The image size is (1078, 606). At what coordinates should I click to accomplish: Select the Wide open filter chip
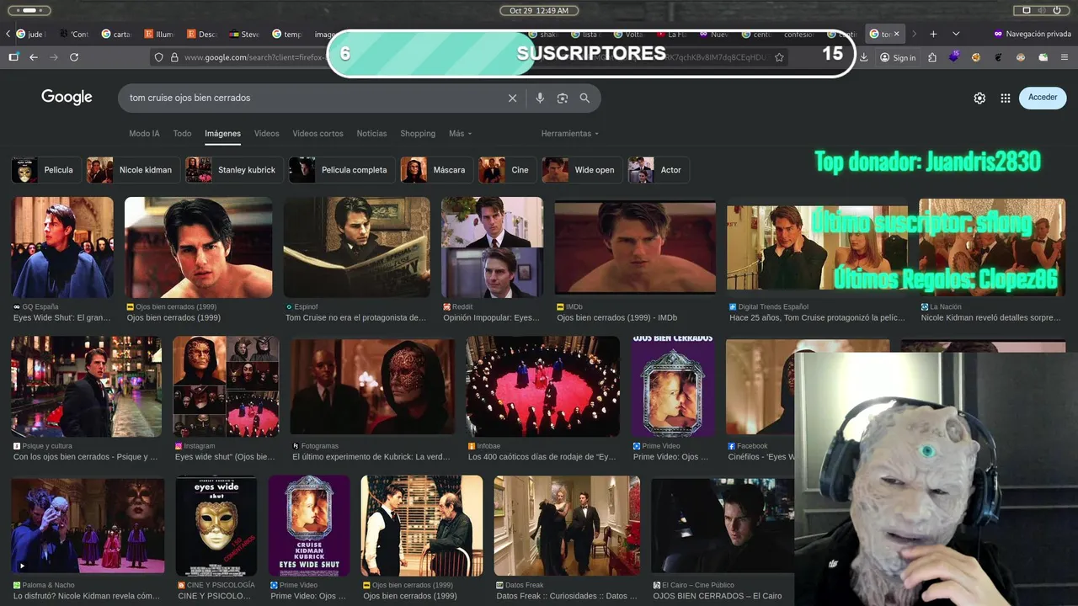(582, 170)
